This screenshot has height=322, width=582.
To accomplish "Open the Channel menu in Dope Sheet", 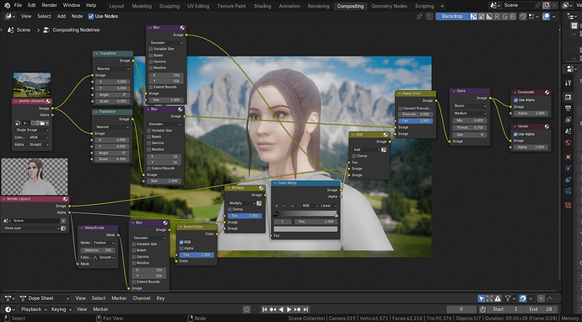I will click(142, 298).
